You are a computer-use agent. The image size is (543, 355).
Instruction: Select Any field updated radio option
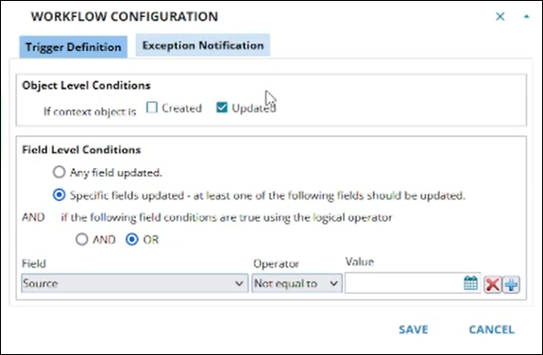pyautogui.click(x=59, y=172)
